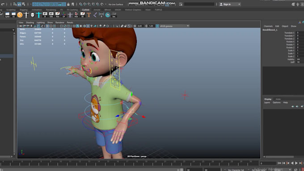
Task: Click the layer editor horizontal scrollbar
Action: coord(279,157)
